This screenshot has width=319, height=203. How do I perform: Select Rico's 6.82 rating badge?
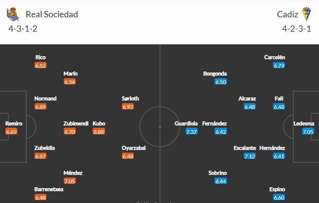[x=40, y=66]
